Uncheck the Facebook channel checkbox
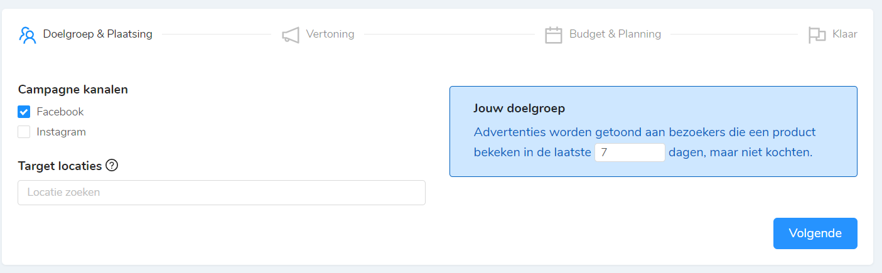Viewport: 882px width, 273px height. click(x=24, y=112)
